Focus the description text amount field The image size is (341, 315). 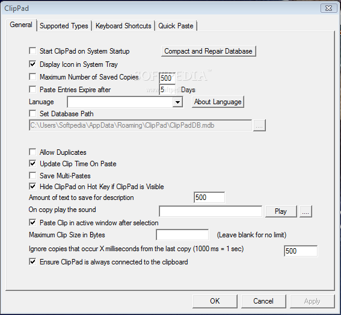209,198
